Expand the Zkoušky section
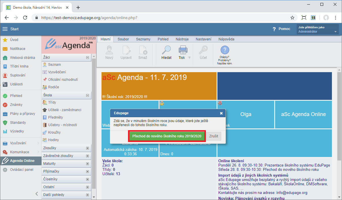This screenshot has height=200, width=342. (x=87, y=148)
